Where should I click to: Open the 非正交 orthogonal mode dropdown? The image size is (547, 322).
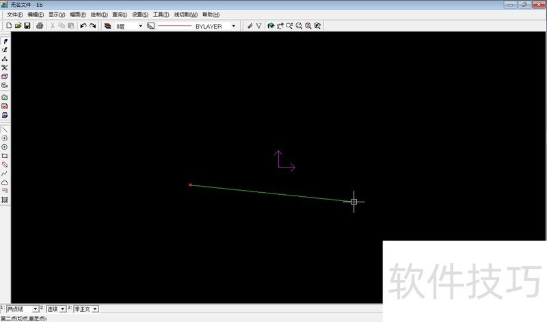[x=94, y=309]
